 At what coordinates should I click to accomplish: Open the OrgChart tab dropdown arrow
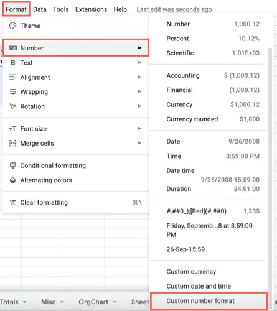tap(115, 302)
